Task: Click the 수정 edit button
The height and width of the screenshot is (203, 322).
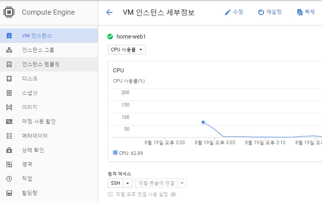Action: tap(234, 12)
